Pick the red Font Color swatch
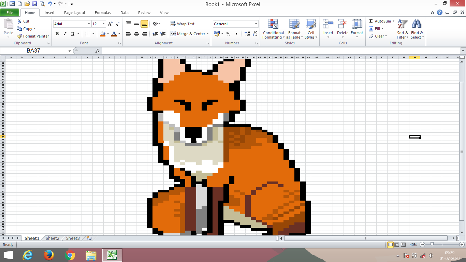 (114, 34)
